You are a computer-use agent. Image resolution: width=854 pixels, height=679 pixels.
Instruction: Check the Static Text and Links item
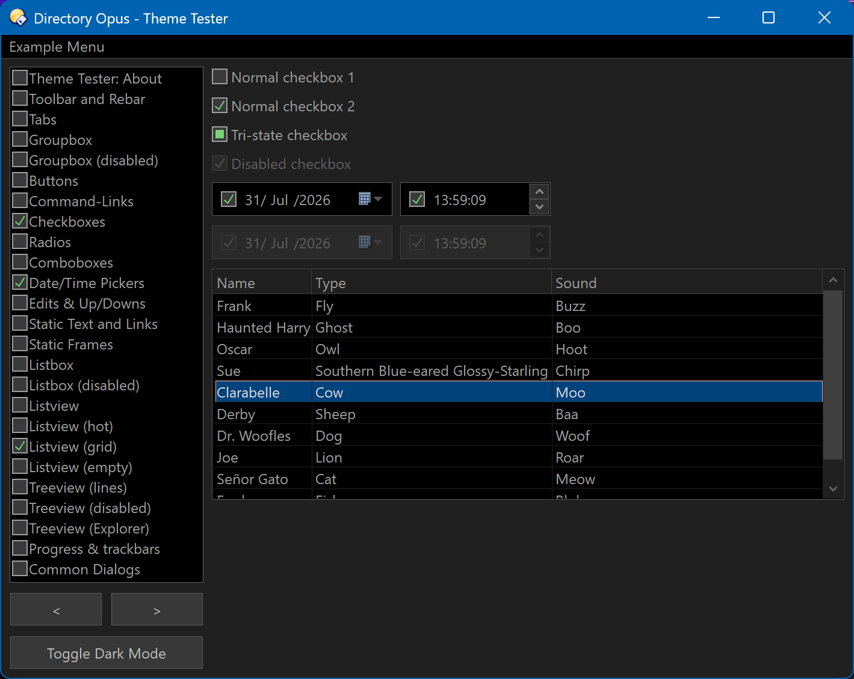tap(20, 324)
